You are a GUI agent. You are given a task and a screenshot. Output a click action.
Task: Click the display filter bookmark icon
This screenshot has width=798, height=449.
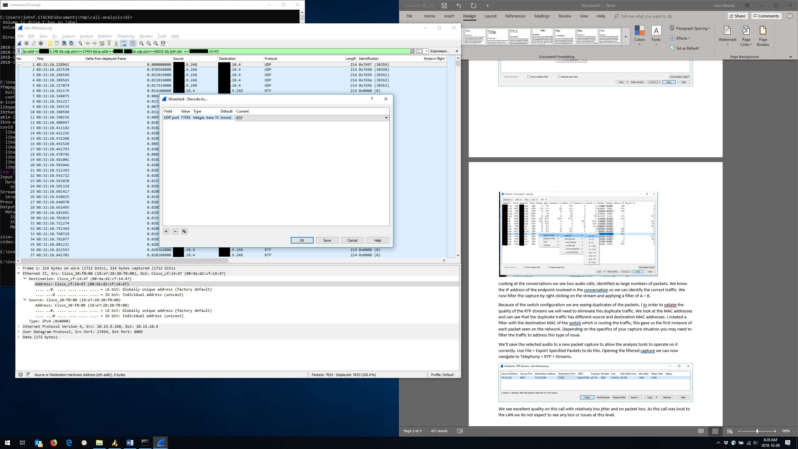point(19,51)
